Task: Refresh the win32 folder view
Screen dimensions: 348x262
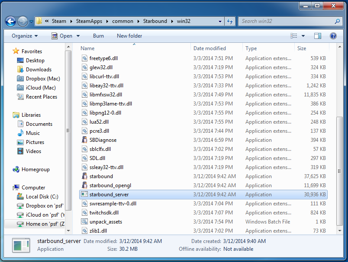Action: pyautogui.click(x=230, y=21)
